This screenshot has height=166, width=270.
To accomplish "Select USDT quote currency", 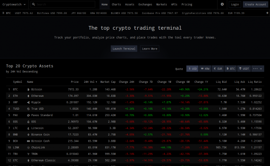I will 244,68.
